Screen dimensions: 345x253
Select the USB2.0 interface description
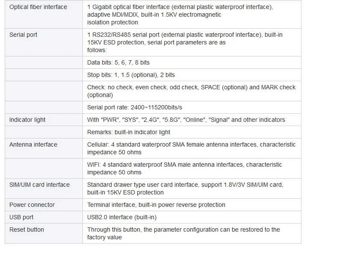pos(122,217)
